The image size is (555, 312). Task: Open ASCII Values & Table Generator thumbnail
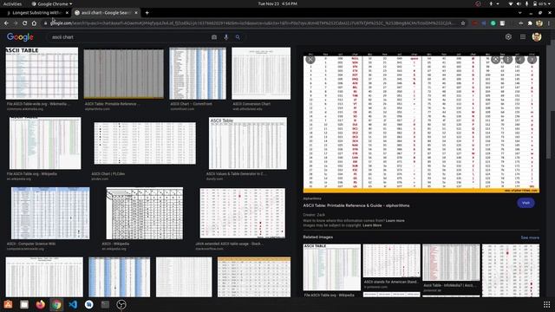pos(248,143)
